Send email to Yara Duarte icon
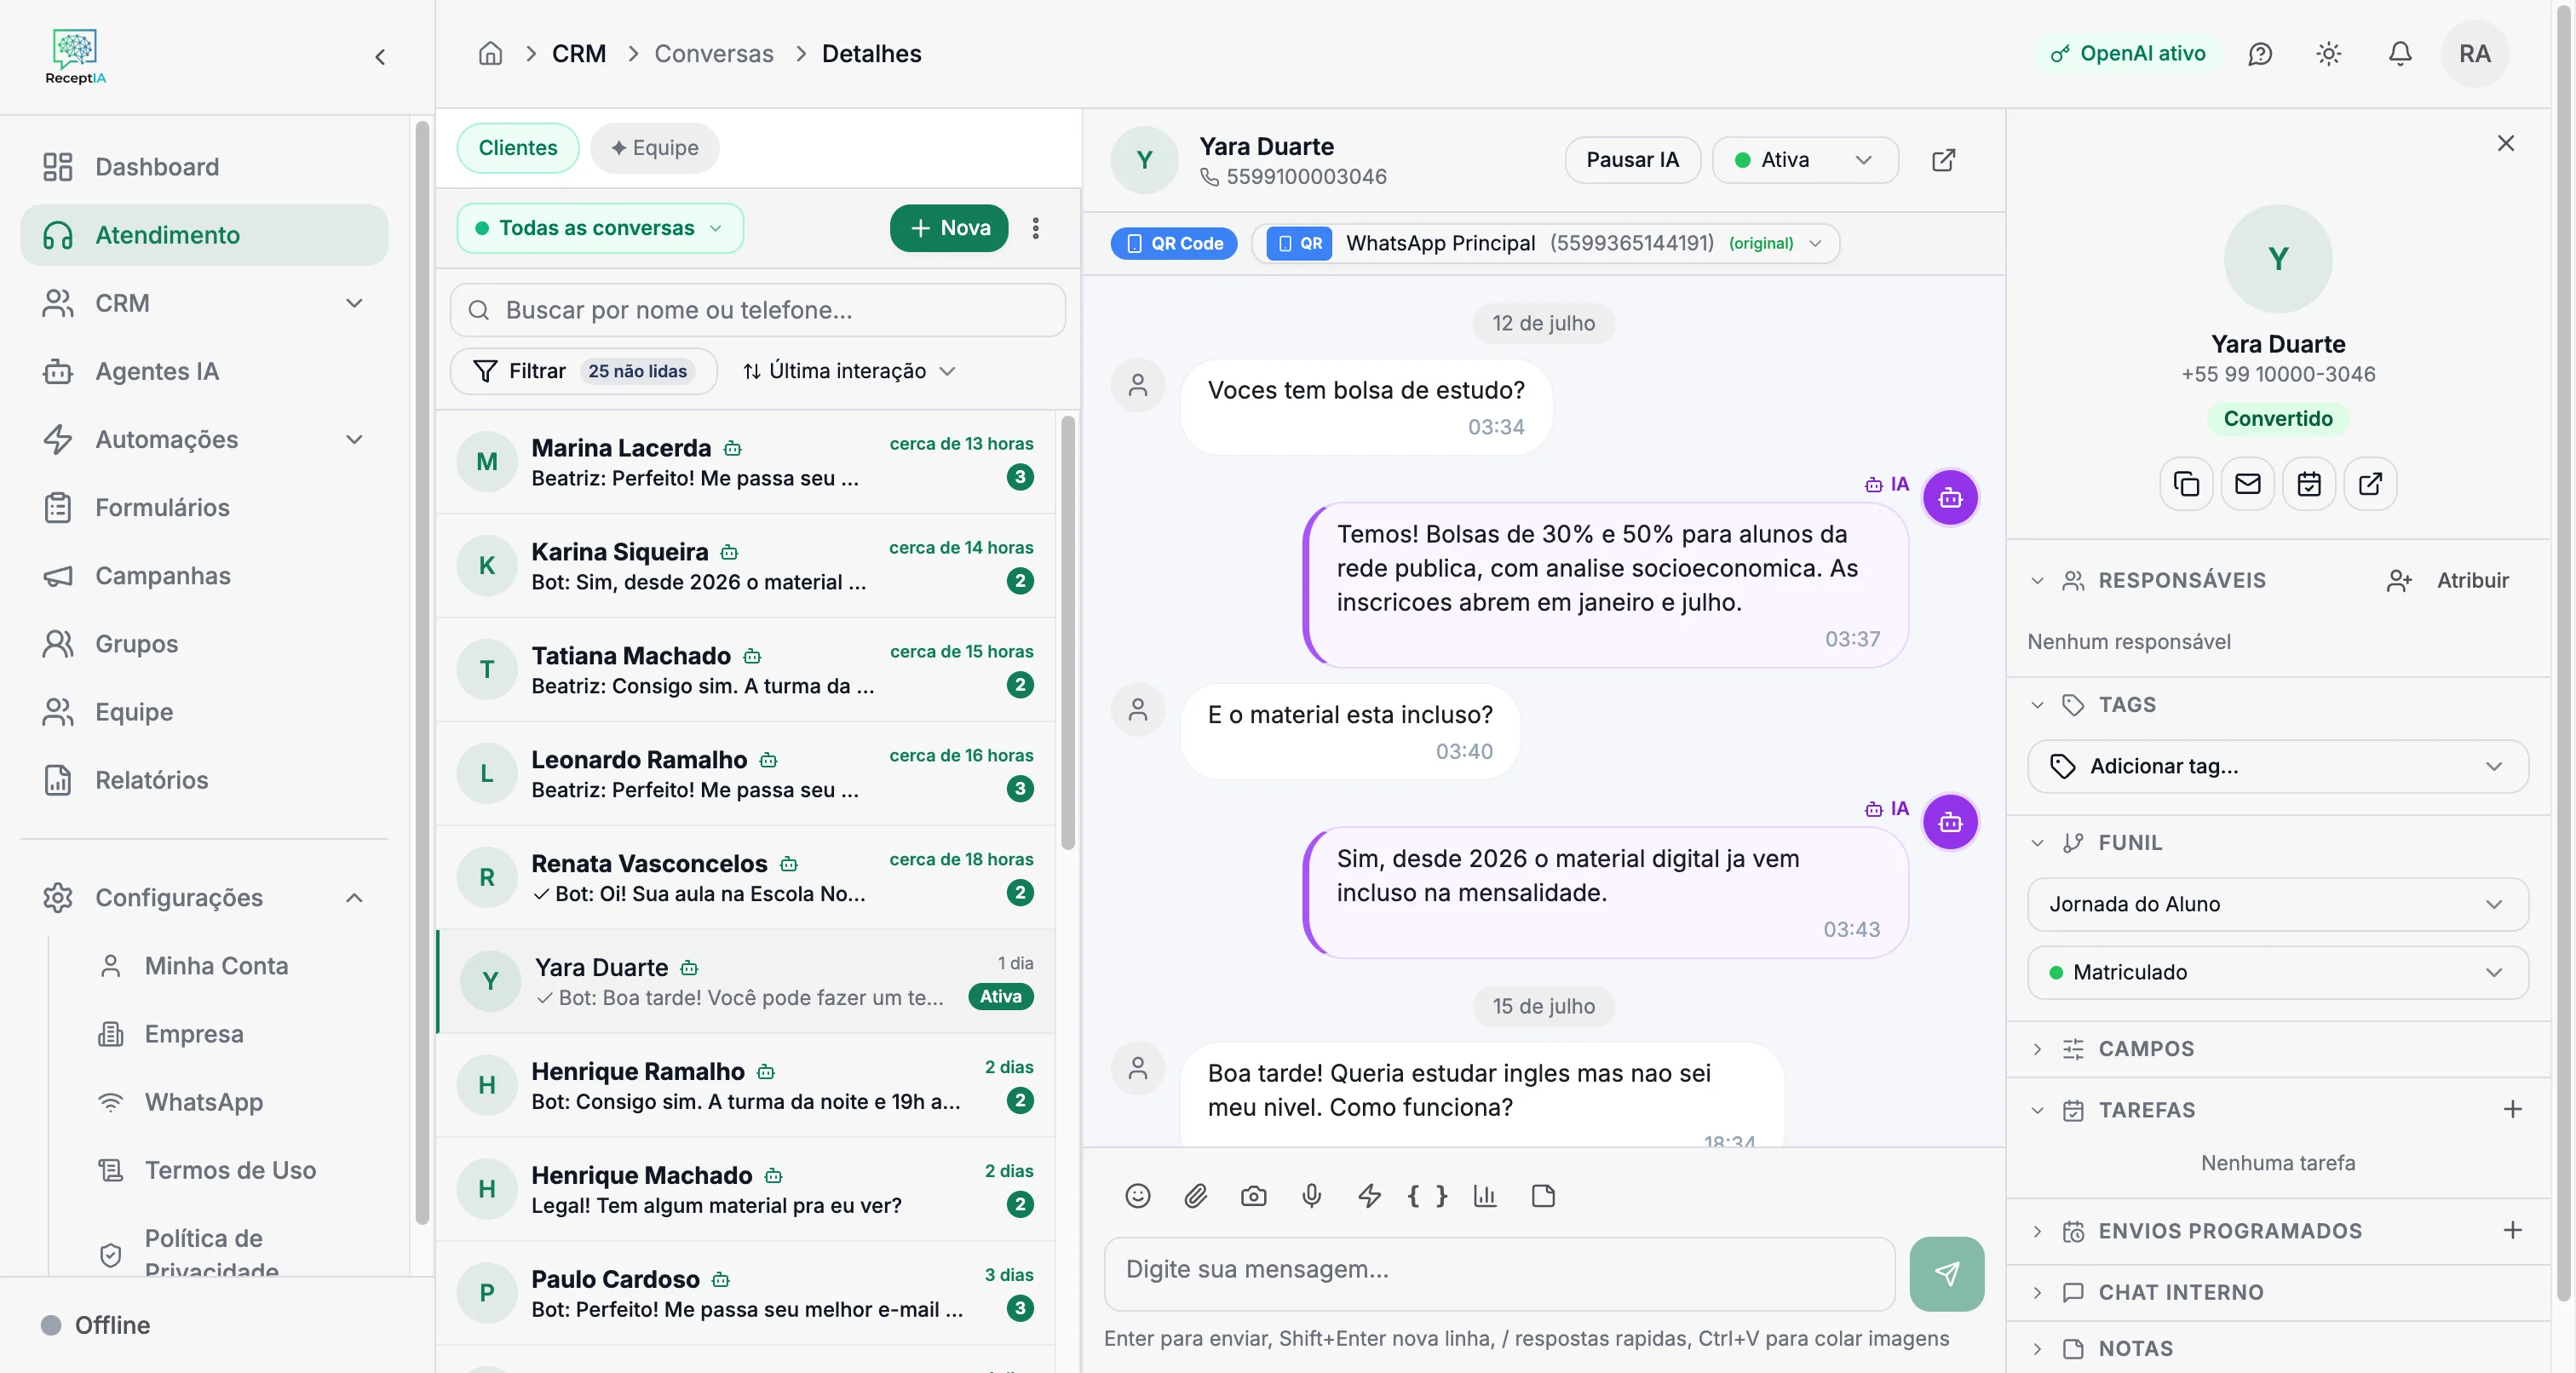The height and width of the screenshot is (1373, 2576). coord(2247,484)
